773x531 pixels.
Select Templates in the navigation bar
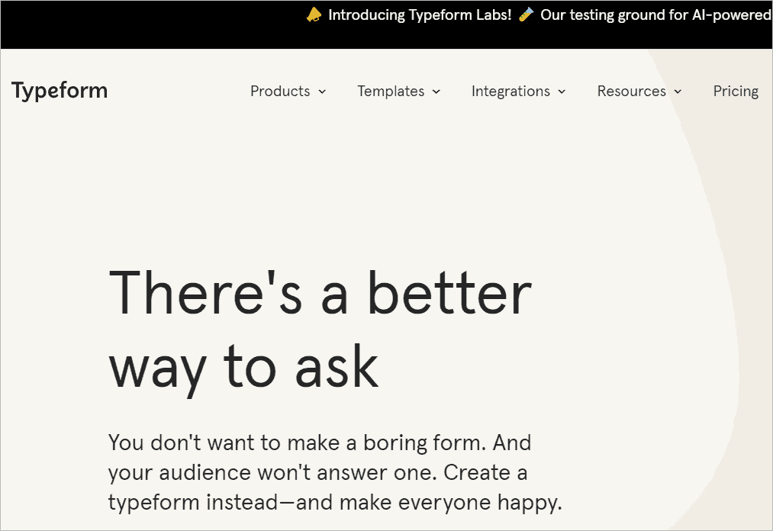(390, 91)
